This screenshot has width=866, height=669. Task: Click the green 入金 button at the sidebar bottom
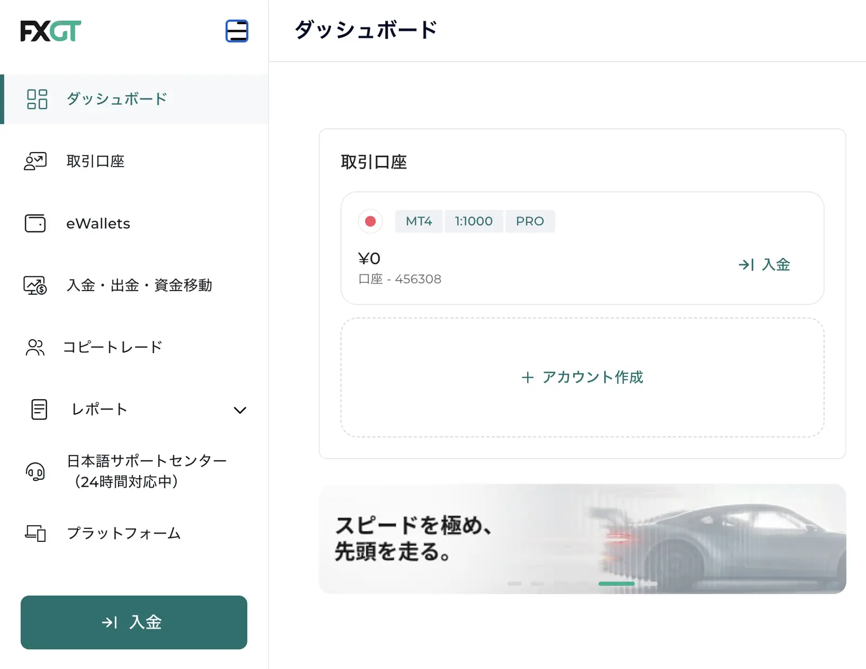134,622
